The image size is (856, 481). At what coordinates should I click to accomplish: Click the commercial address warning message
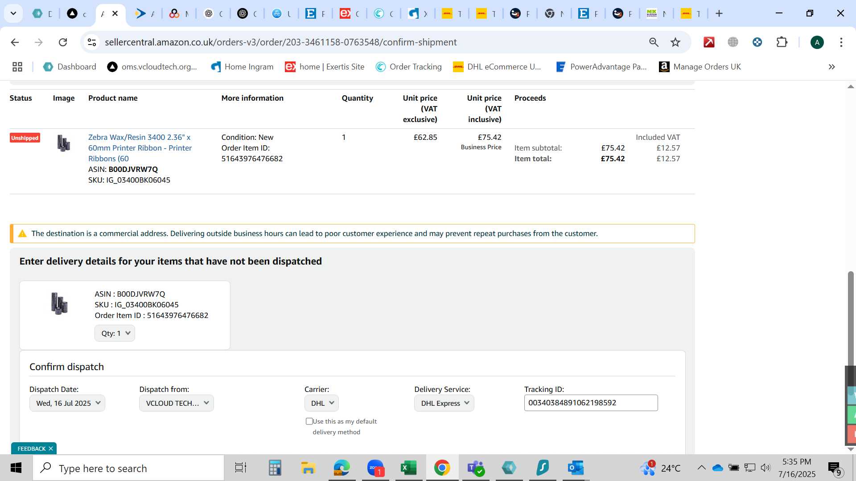352,233
